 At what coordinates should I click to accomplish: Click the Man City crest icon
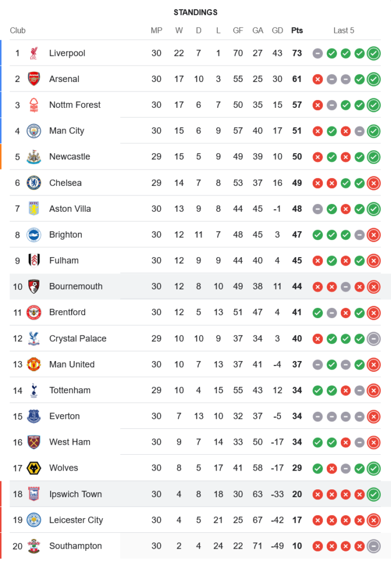pyautogui.click(x=34, y=131)
